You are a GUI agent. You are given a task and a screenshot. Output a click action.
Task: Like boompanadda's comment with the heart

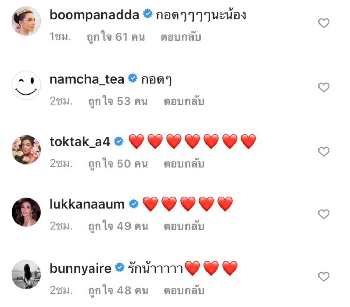point(323,23)
